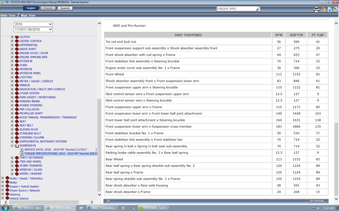The width and height of the screenshot is (339, 211).
Task: Click the TORQUE SPEC search field
Action: 236,9
